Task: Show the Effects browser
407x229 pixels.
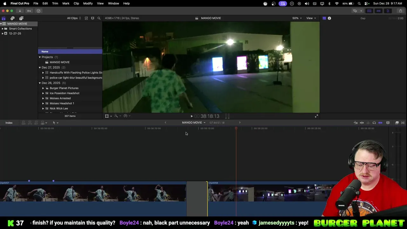Action: pos(397,123)
